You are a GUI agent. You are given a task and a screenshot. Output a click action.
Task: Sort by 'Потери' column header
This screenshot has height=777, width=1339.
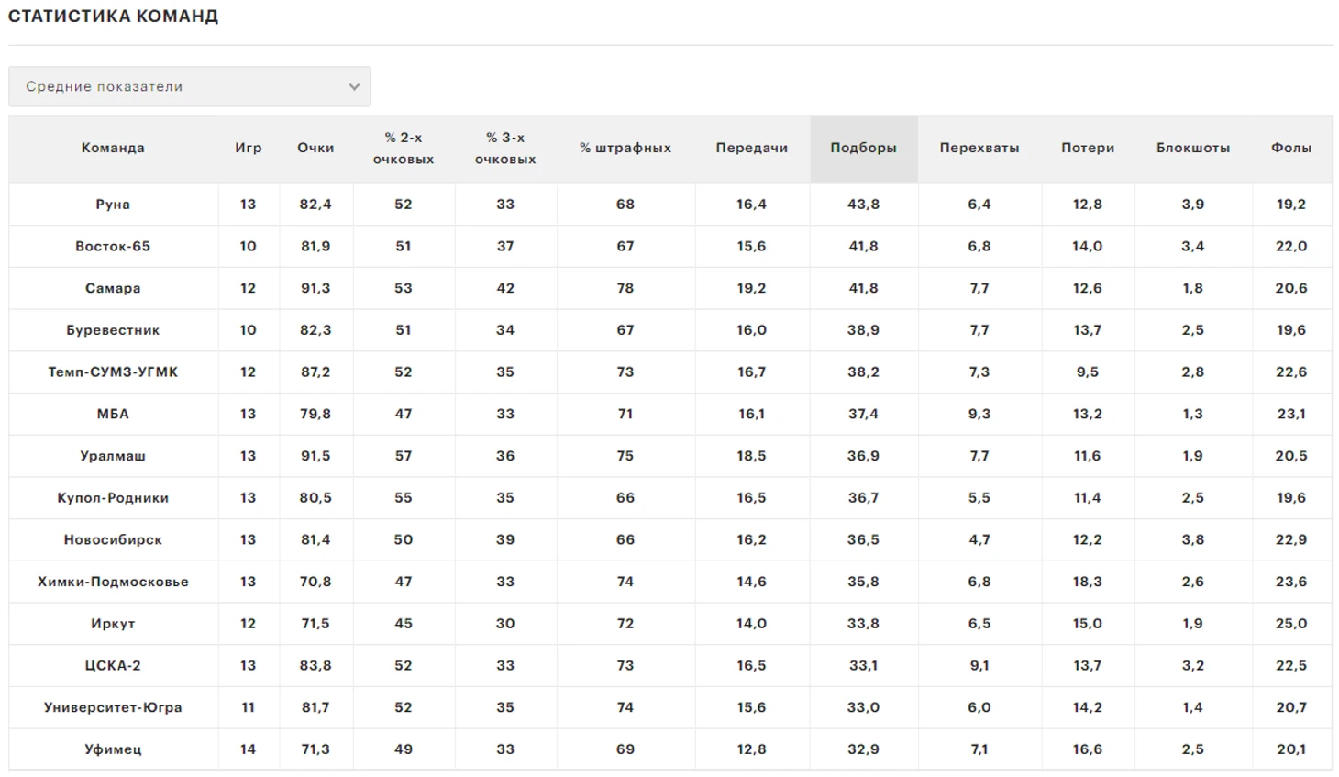click(1088, 148)
